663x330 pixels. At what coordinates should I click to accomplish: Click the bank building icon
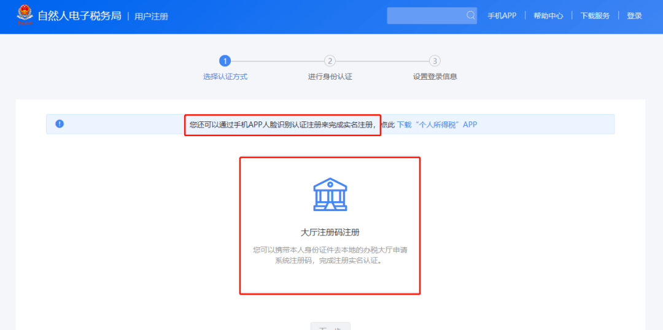click(330, 194)
